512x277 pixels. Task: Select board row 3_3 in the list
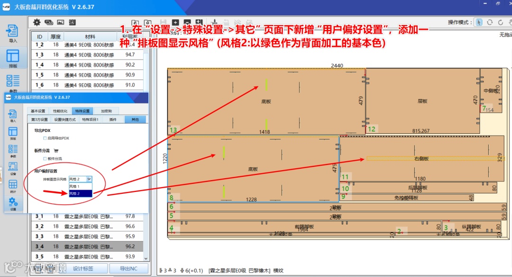pyautogui.click(x=88, y=236)
